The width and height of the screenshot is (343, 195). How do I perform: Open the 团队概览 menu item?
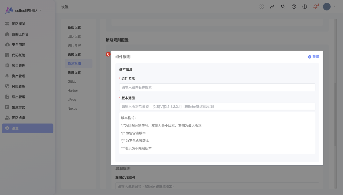(x=18, y=24)
